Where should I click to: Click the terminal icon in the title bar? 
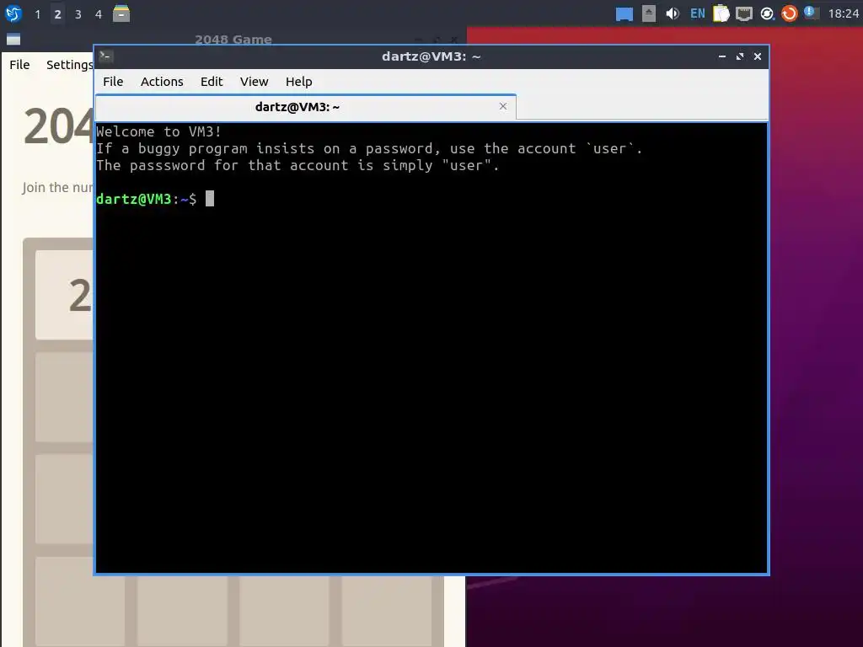tap(106, 56)
